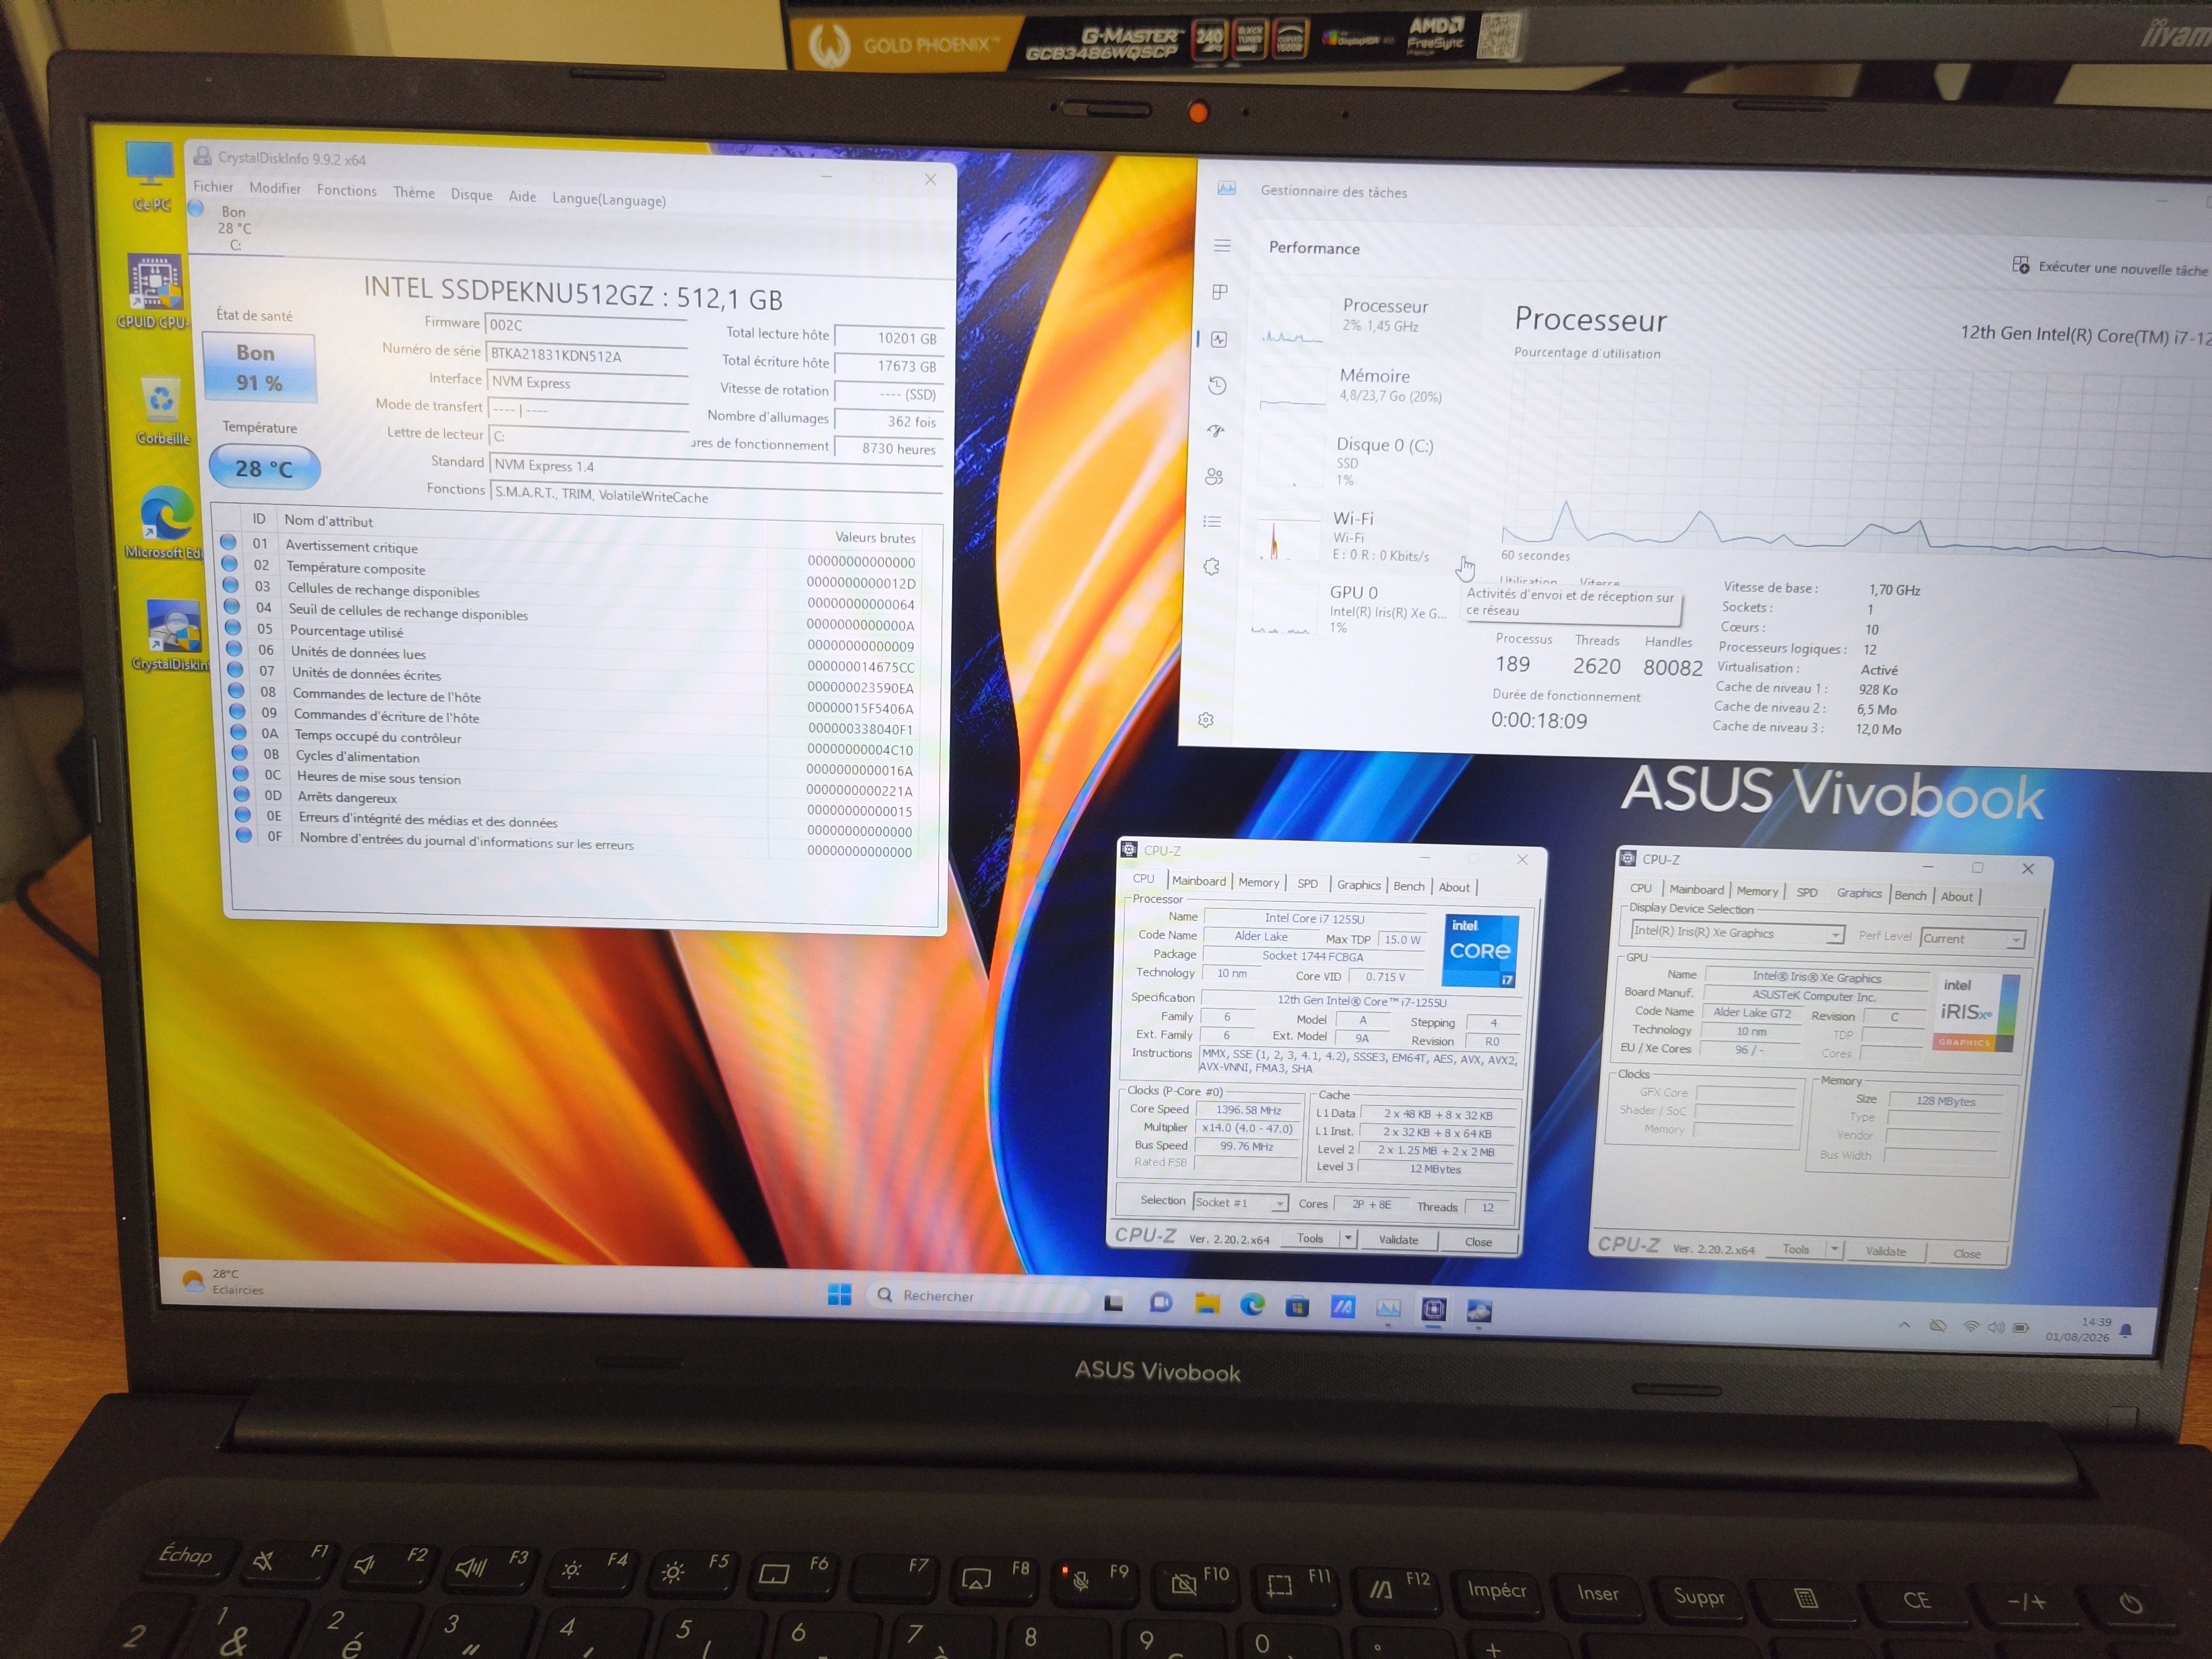
Task: Select the Performance icon in Task Manager sidebar
Action: pyautogui.click(x=1218, y=339)
